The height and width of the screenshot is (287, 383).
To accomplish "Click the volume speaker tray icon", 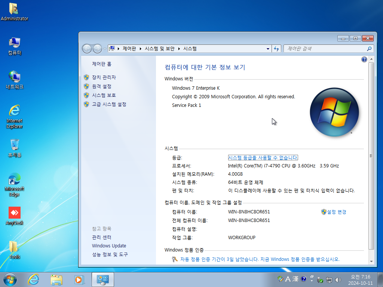I will coord(338,280).
